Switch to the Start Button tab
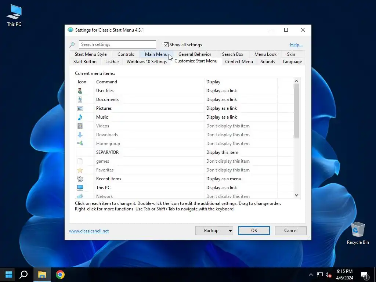This screenshot has height=282, width=376. coord(85,62)
